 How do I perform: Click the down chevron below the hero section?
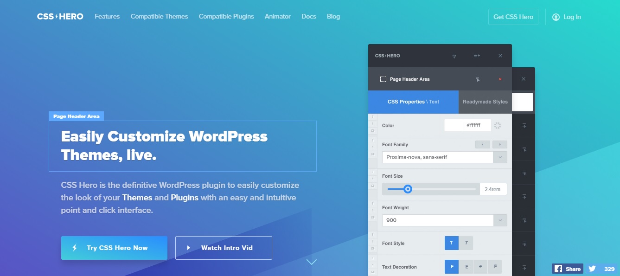[x=312, y=262]
